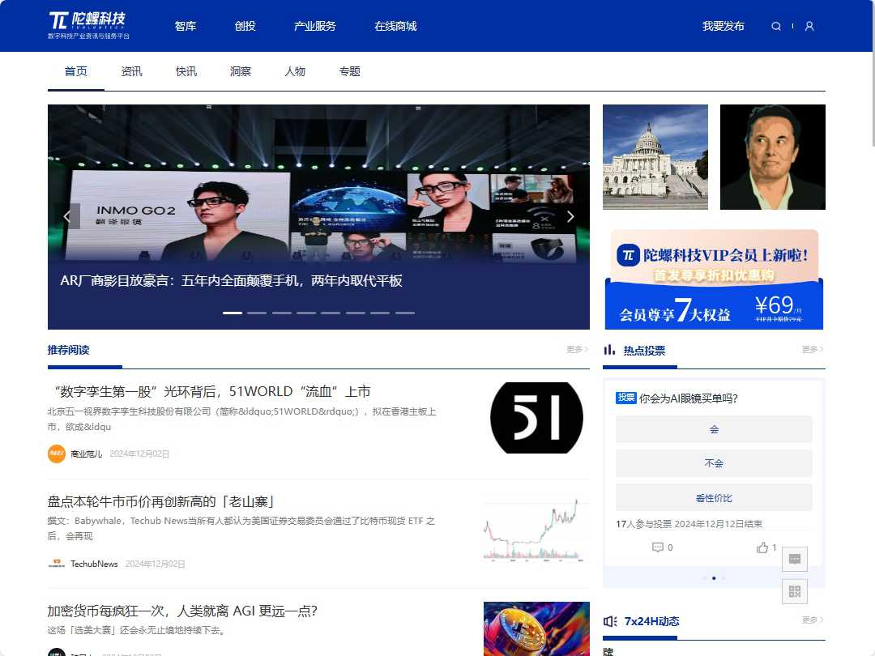
Task: Open the 加密货币每疯狂一次 AGI article title
Action: pyautogui.click(x=182, y=611)
